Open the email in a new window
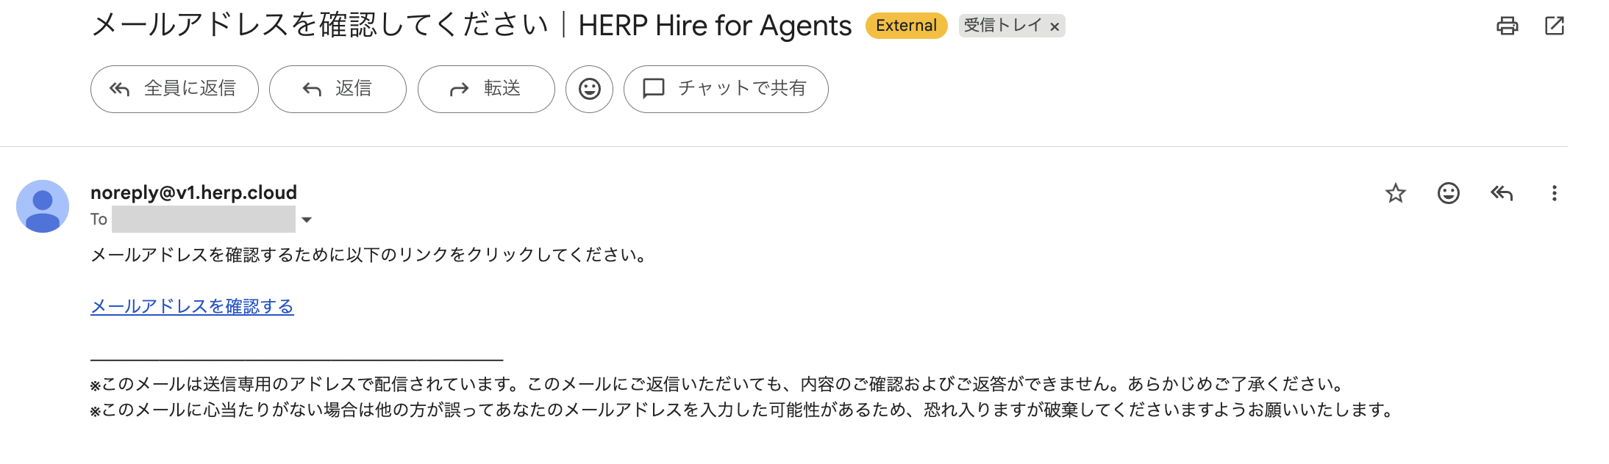 (x=1555, y=26)
